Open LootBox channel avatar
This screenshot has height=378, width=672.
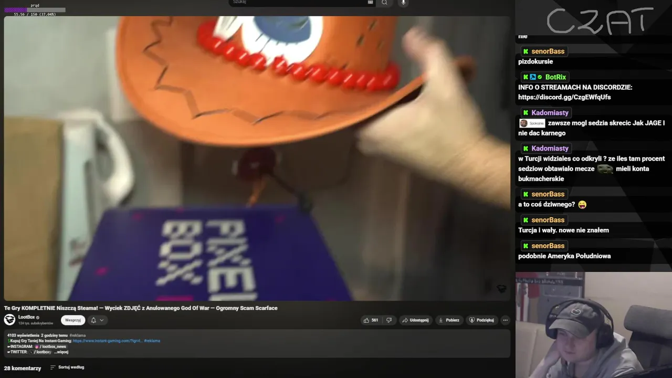[9, 319]
